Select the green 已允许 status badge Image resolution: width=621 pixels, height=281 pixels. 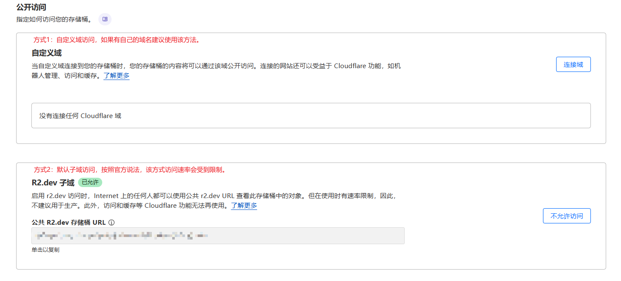pos(90,182)
